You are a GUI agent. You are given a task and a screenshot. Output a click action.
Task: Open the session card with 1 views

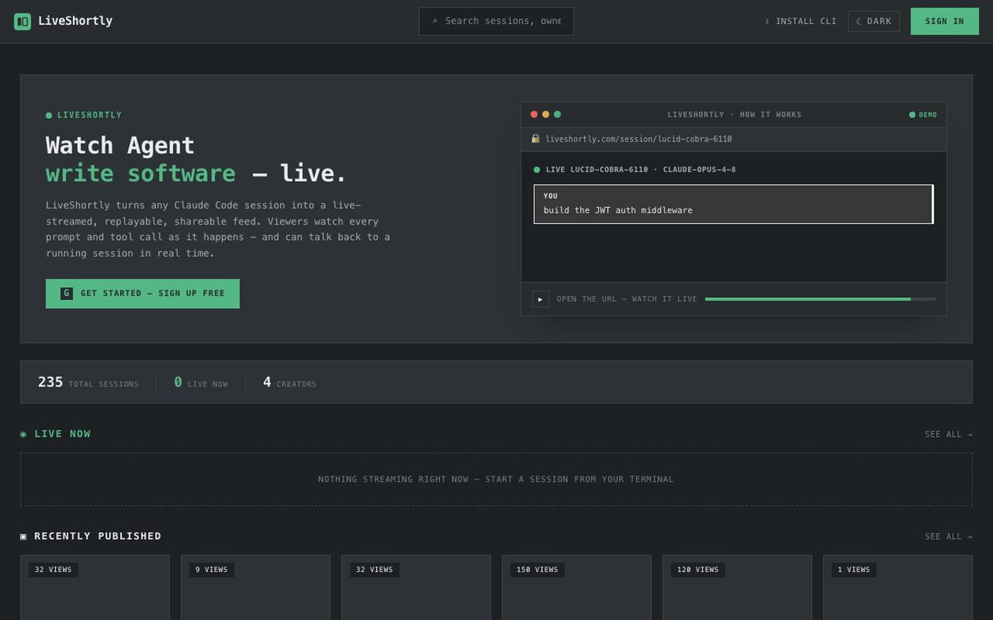(x=898, y=587)
